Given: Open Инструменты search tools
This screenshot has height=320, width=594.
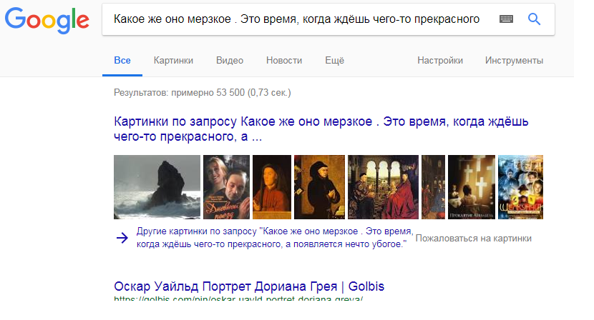Looking at the screenshot, I should click(x=514, y=61).
